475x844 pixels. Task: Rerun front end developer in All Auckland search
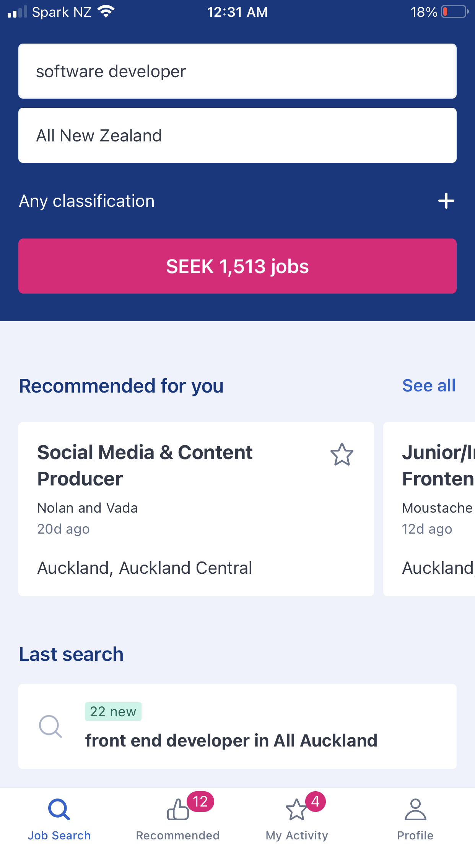click(x=231, y=740)
